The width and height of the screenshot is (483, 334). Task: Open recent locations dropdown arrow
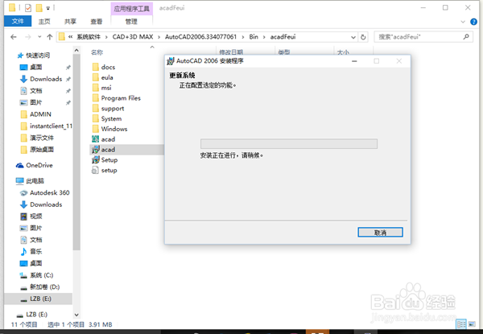(x=39, y=37)
